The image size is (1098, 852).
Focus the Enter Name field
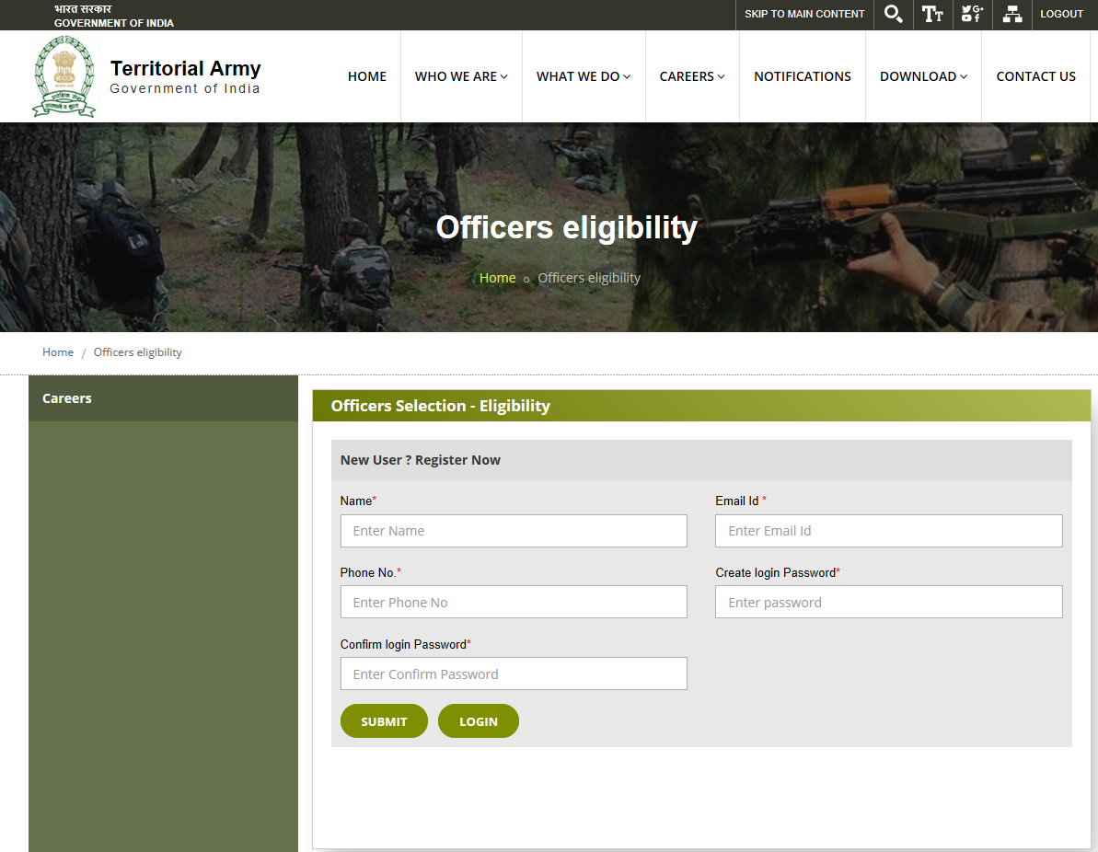(x=514, y=531)
